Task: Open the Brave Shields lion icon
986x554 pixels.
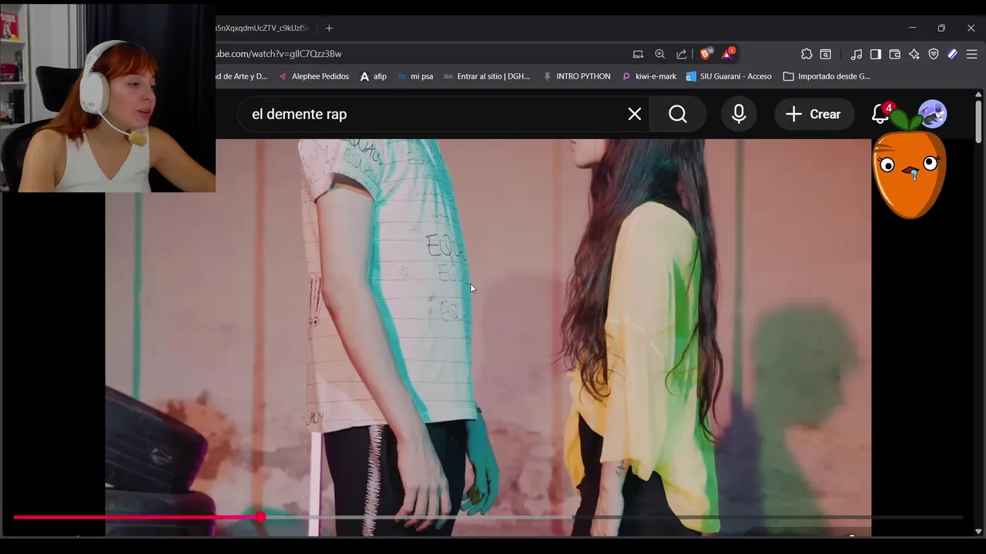Action: tap(705, 53)
